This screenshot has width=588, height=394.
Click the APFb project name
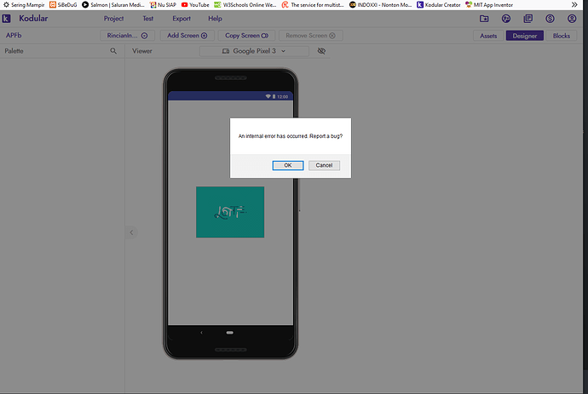click(x=14, y=35)
